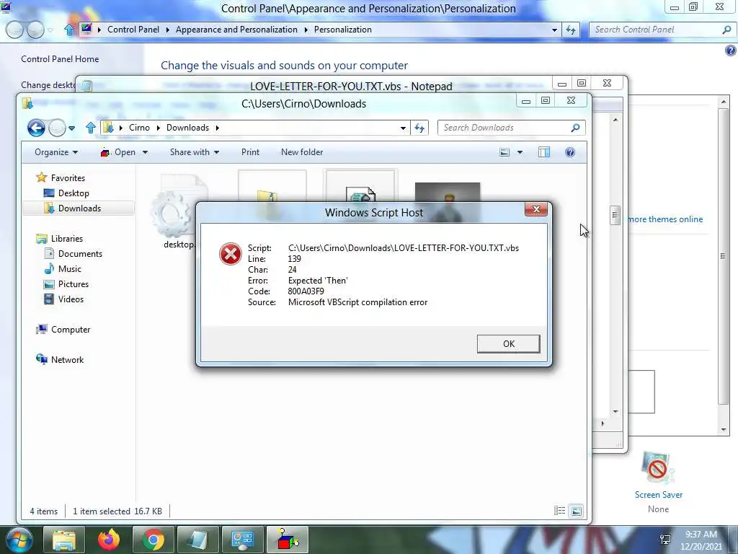738x554 pixels.
Task: Switch to Control Panel on the taskbar
Action: pyautogui.click(x=243, y=540)
